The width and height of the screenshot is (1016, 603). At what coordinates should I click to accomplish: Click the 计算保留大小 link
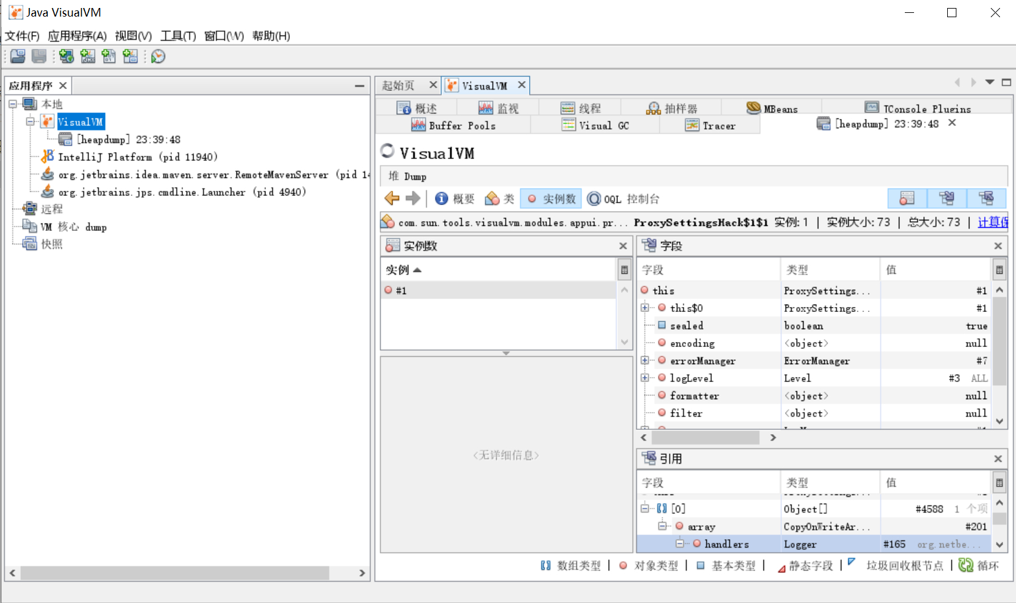(992, 222)
